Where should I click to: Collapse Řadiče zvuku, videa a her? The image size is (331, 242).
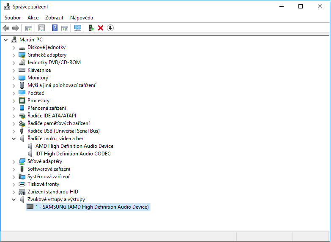click(14, 139)
